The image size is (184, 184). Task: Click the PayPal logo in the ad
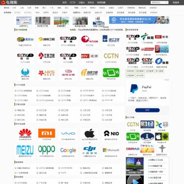(134, 89)
